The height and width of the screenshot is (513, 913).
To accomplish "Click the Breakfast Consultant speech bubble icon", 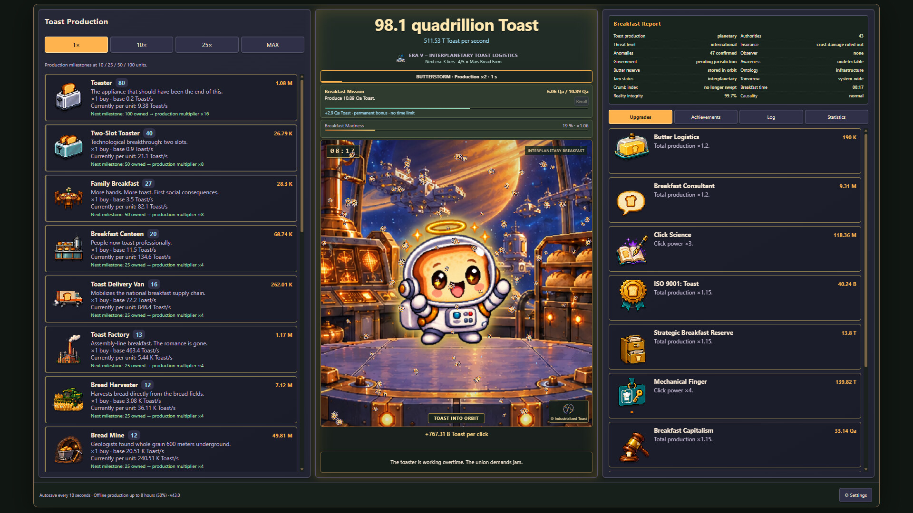I will (x=631, y=202).
